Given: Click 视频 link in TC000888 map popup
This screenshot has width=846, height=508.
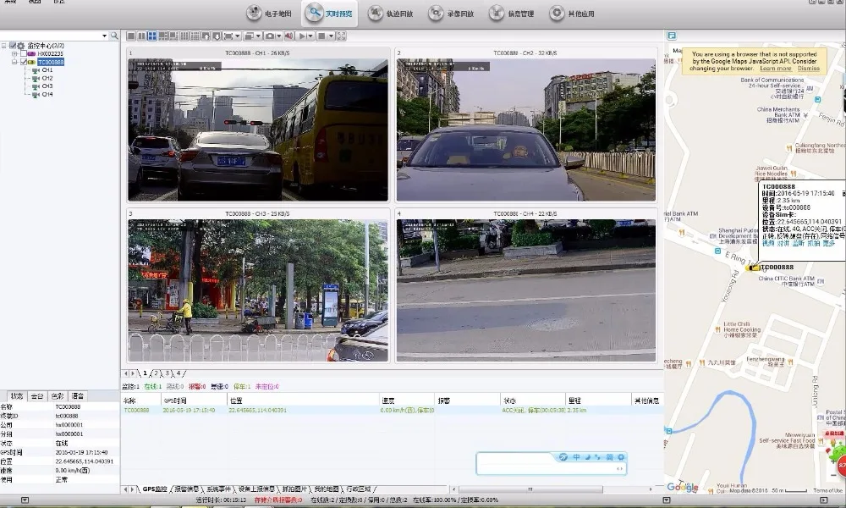Looking at the screenshot, I should [767, 244].
